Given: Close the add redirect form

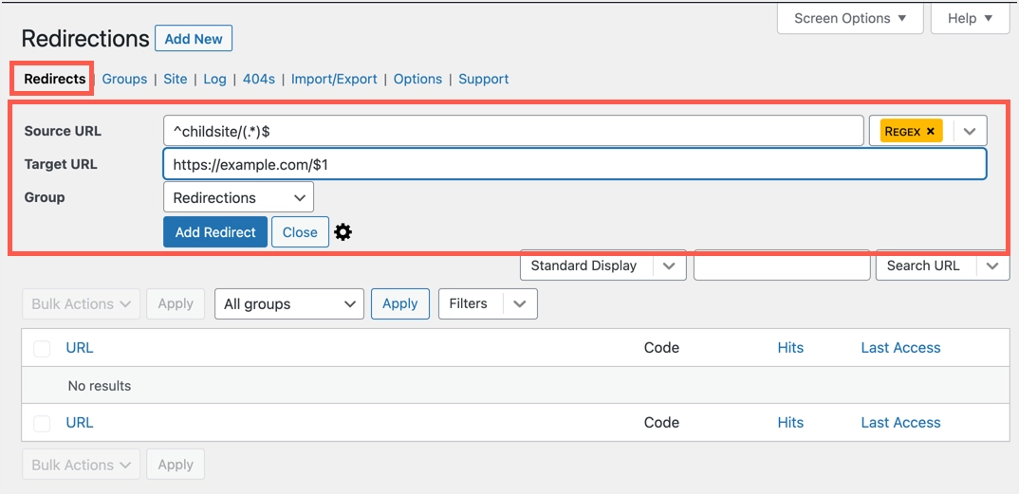Looking at the screenshot, I should point(300,232).
